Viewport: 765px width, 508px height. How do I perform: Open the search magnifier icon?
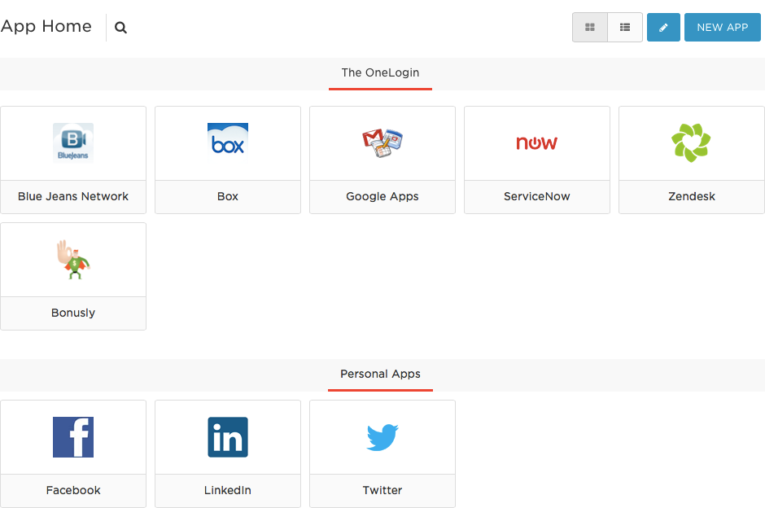coord(120,28)
